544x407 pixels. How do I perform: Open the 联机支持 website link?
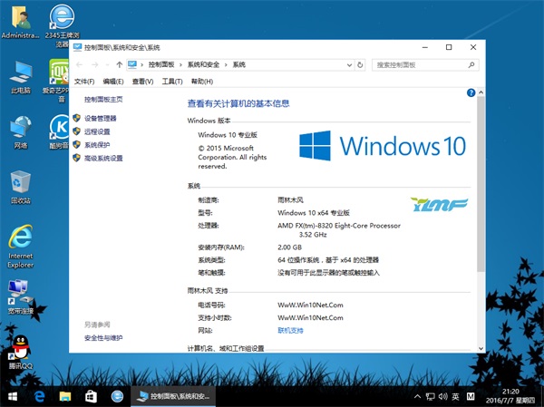pos(290,330)
